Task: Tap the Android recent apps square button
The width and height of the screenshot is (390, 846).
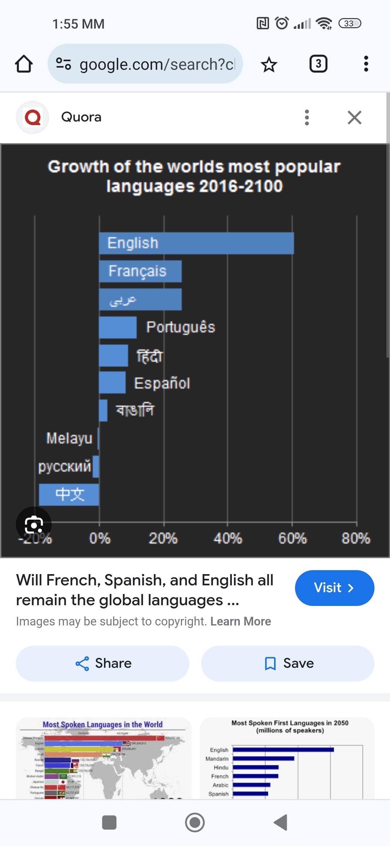Action: (x=109, y=822)
